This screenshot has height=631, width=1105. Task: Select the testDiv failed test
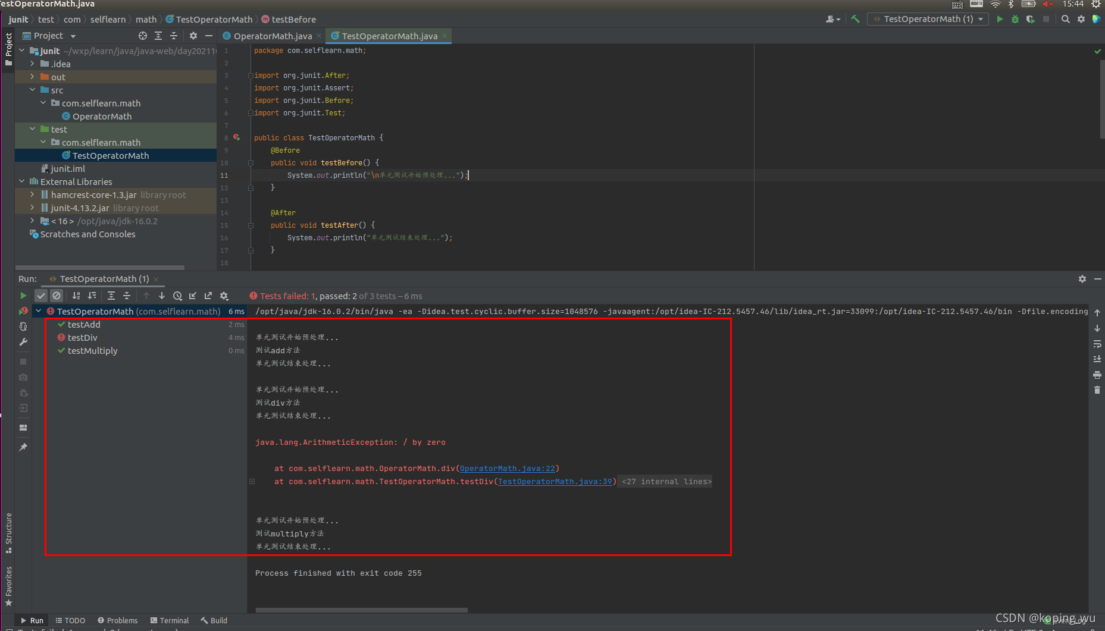point(82,338)
